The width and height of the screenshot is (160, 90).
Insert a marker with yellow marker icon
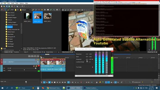click(100, 82)
